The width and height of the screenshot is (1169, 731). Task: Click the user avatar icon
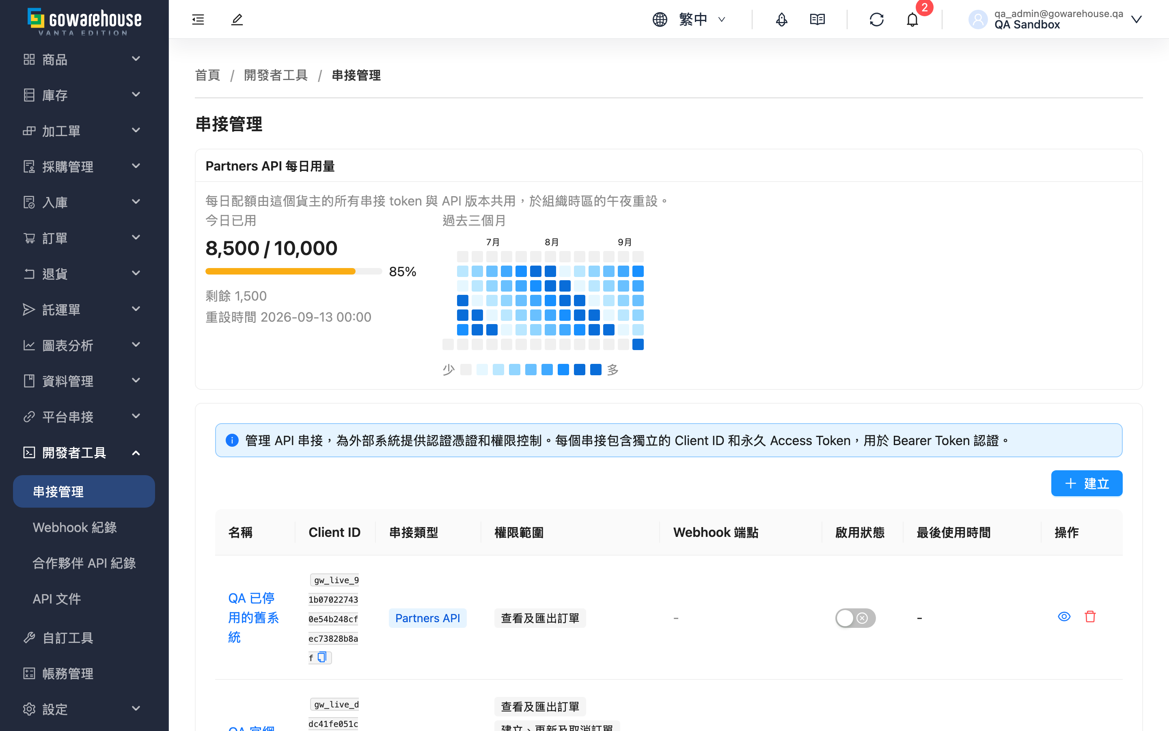(x=978, y=19)
